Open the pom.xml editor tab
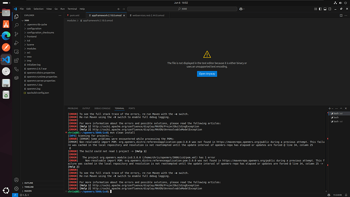Viewport: 350px width, 197px height. coord(75,15)
